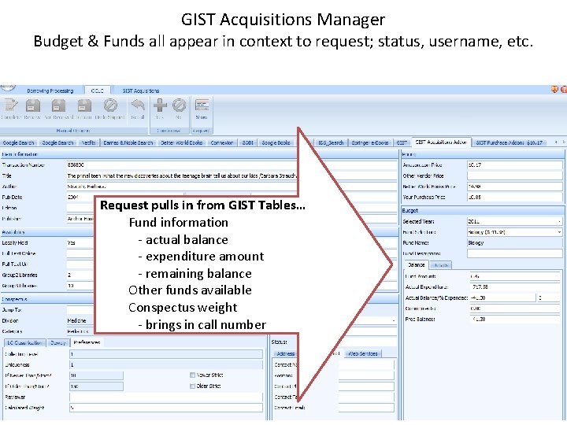Click the Actual Expenditure field
This screenshot has width=567, height=425.
click(x=515, y=287)
